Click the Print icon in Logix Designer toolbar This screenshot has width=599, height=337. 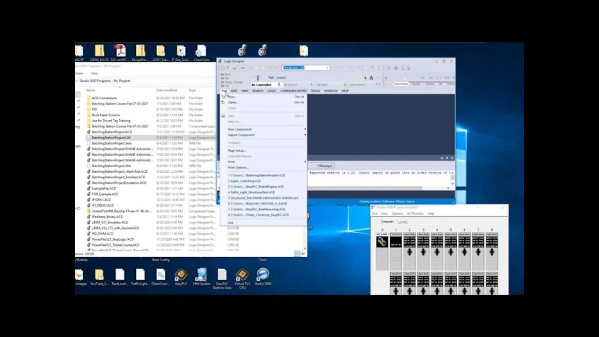tap(242, 68)
